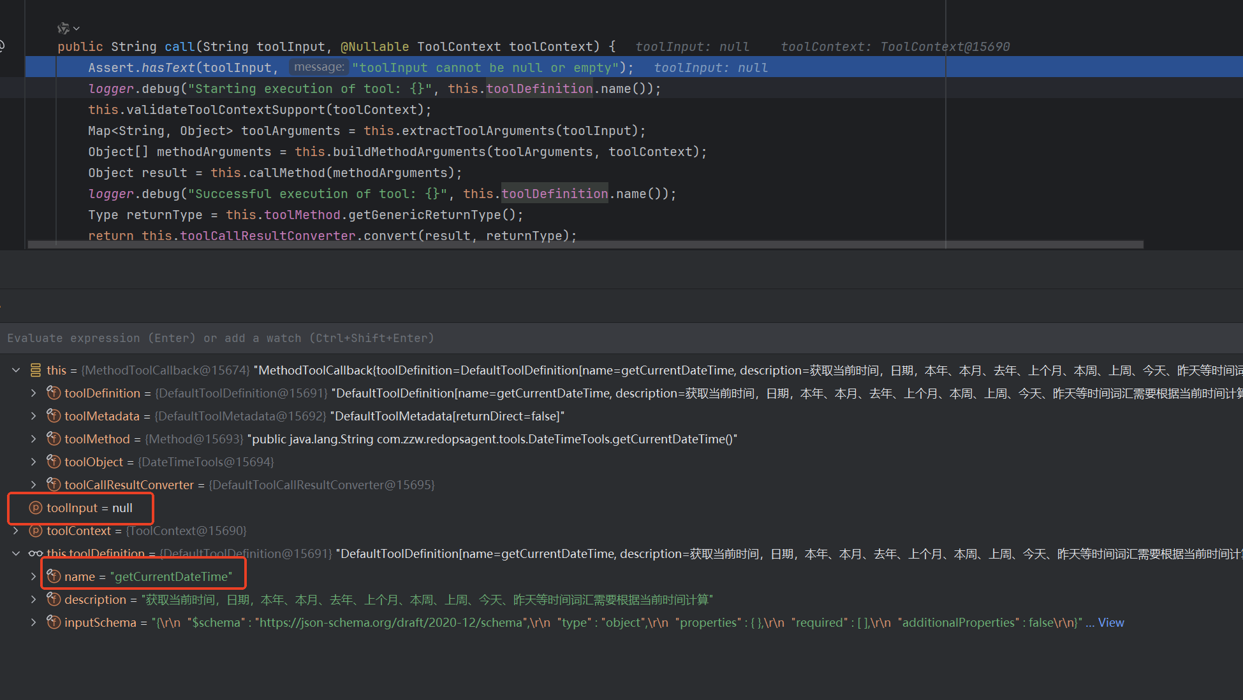Click the toolMetadata field icon
This screenshot has height=700, width=1243.
[x=54, y=416]
